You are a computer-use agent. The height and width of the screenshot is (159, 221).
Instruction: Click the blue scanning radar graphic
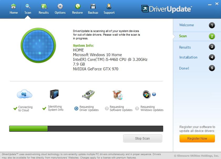pyautogui.click(x=38, y=45)
